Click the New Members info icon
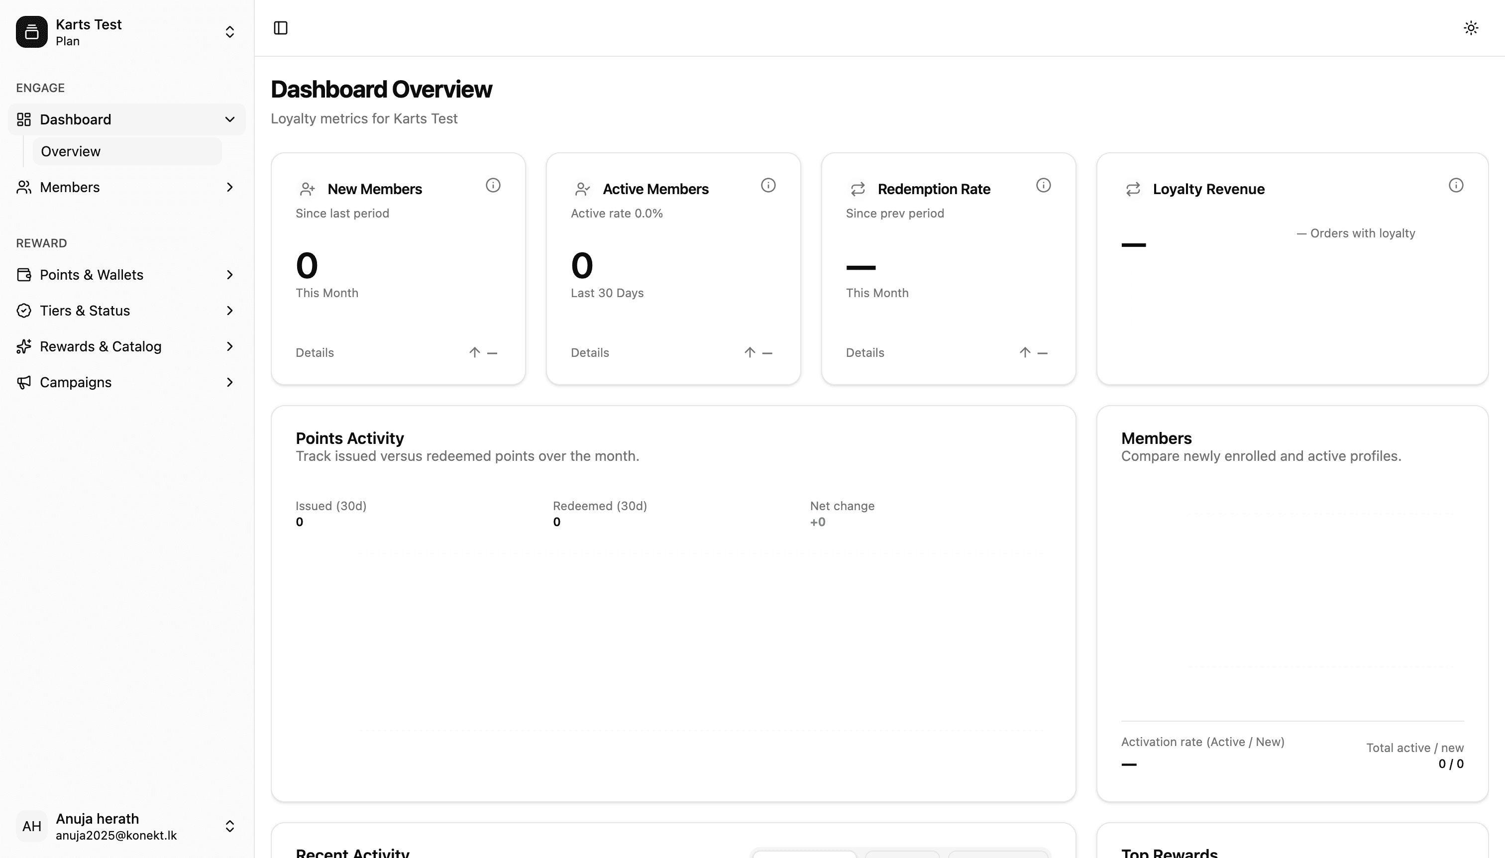Image resolution: width=1505 pixels, height=858 pixels. (493, 186)
